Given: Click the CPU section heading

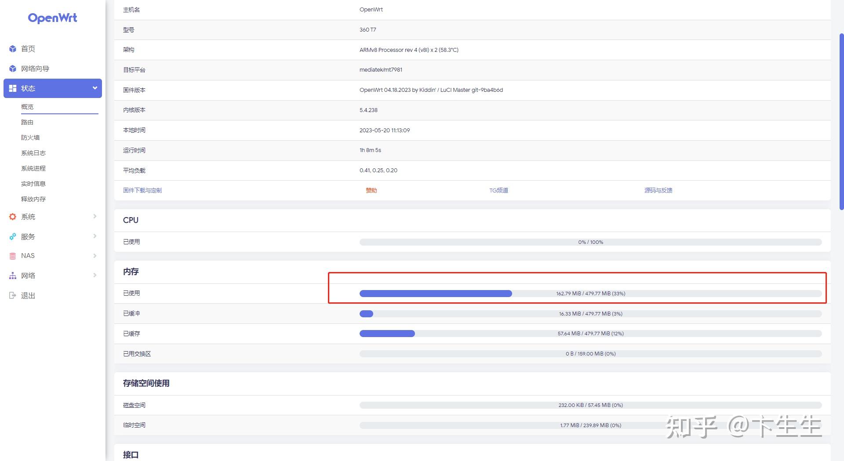Looking at the screenshot, I should tap(131, 220).
